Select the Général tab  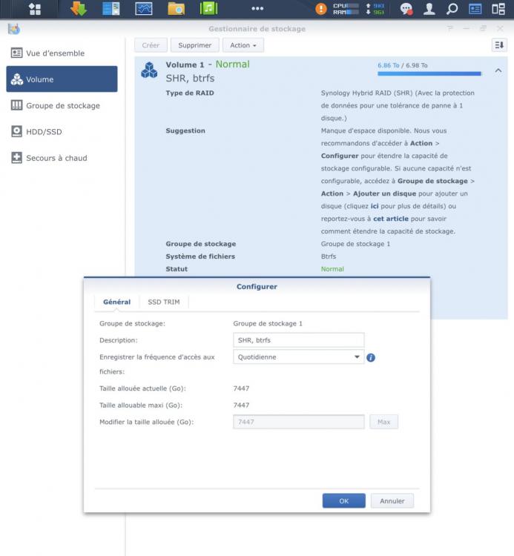click(116, 302)
